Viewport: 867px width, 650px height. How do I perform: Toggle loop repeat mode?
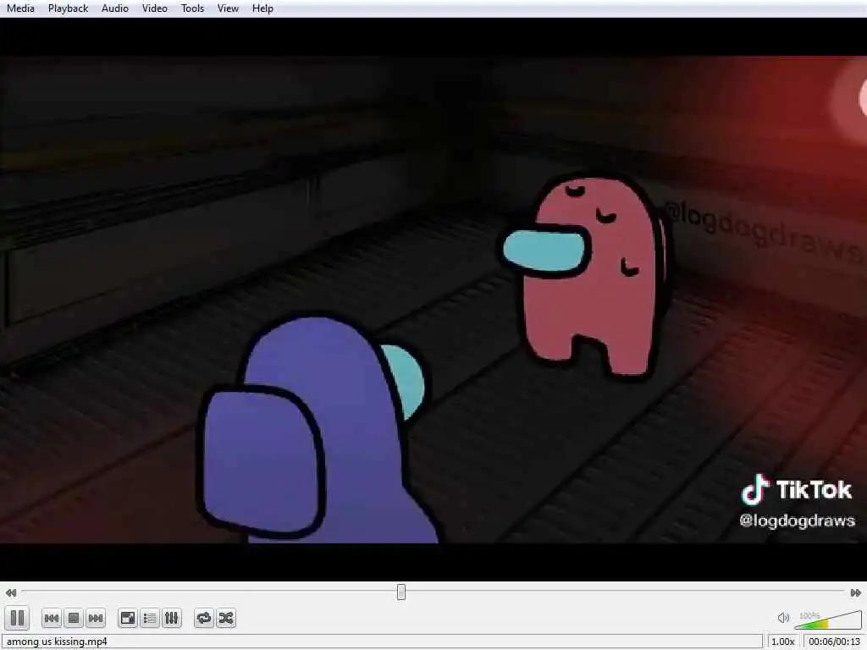click(203, 618)
